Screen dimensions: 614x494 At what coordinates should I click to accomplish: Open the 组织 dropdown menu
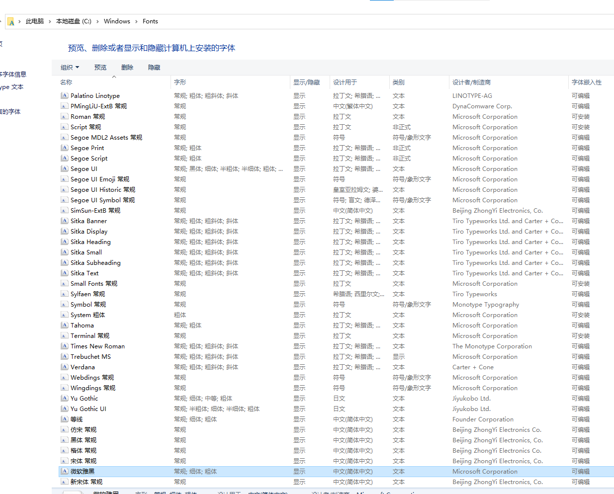70,67
